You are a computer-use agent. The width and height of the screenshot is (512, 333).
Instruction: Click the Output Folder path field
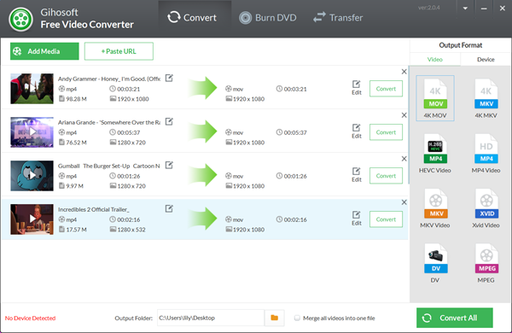point(211,318)
